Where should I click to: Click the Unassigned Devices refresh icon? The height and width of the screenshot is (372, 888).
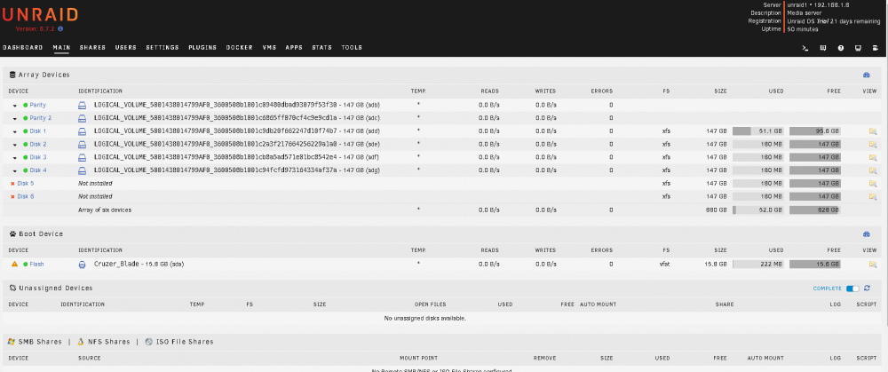[x=867, y=289]
